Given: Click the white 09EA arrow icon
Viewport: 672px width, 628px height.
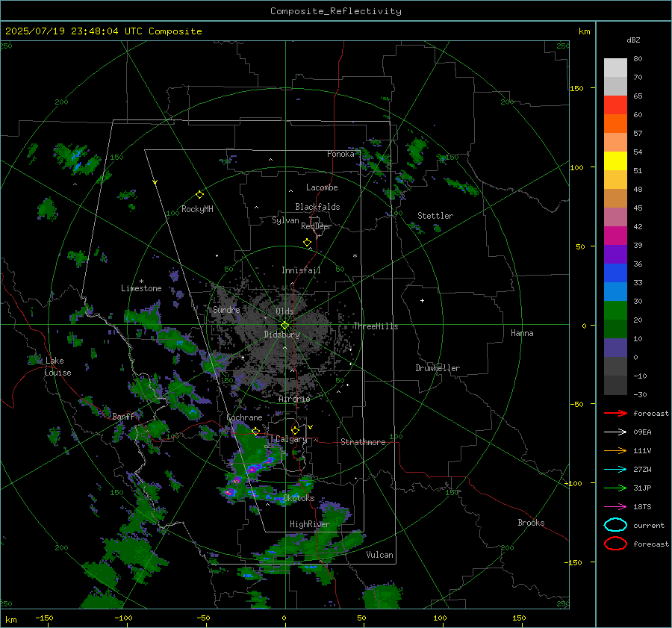Looking at the screenshot, I should 615,432.
